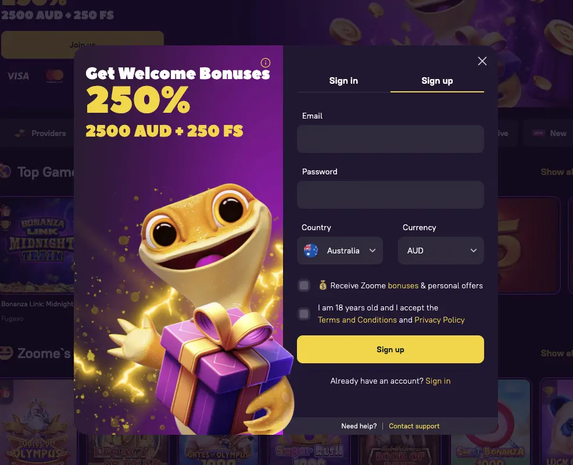Click the money bag icon beside Receive Zoome
Image resolution: width=573 pixels, height=465 pixels.
(323, 285)
